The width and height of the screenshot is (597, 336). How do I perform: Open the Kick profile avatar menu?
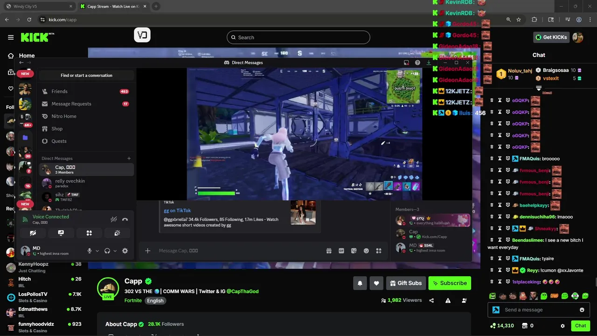(x=578, y=37)
